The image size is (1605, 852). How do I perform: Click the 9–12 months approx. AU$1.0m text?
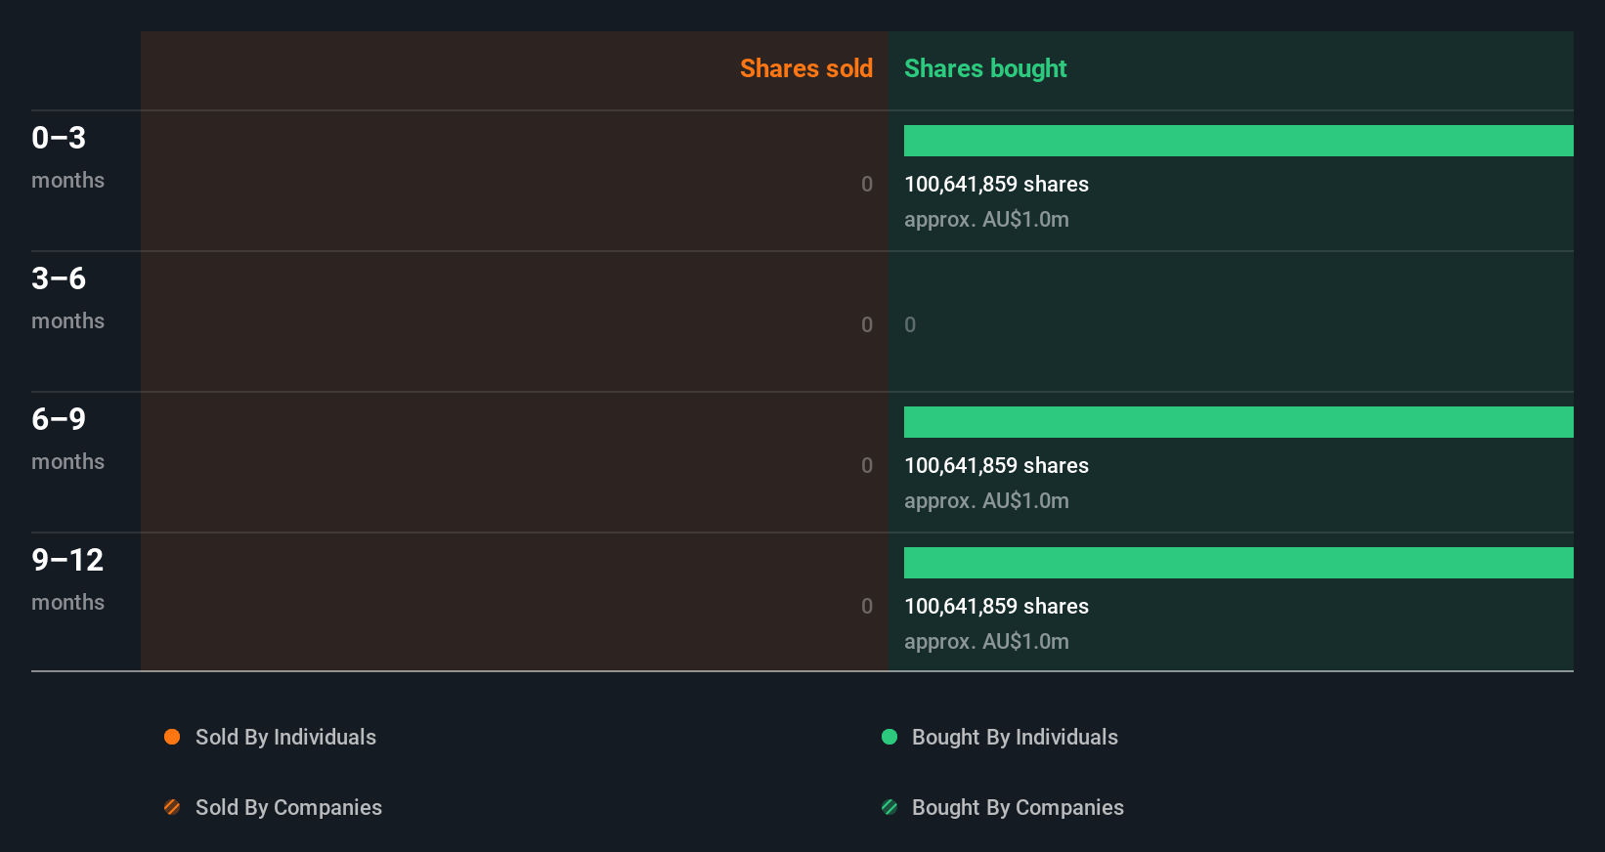(x=986, y=641)
